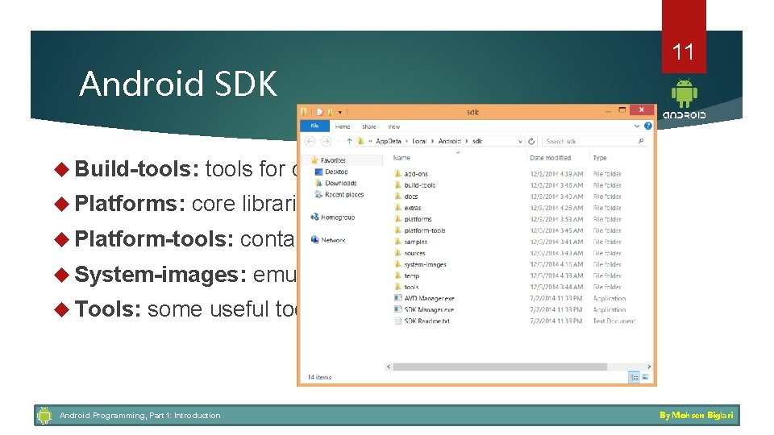Sort by the Name column header
774x435 pixels.
tap(402, 158)
